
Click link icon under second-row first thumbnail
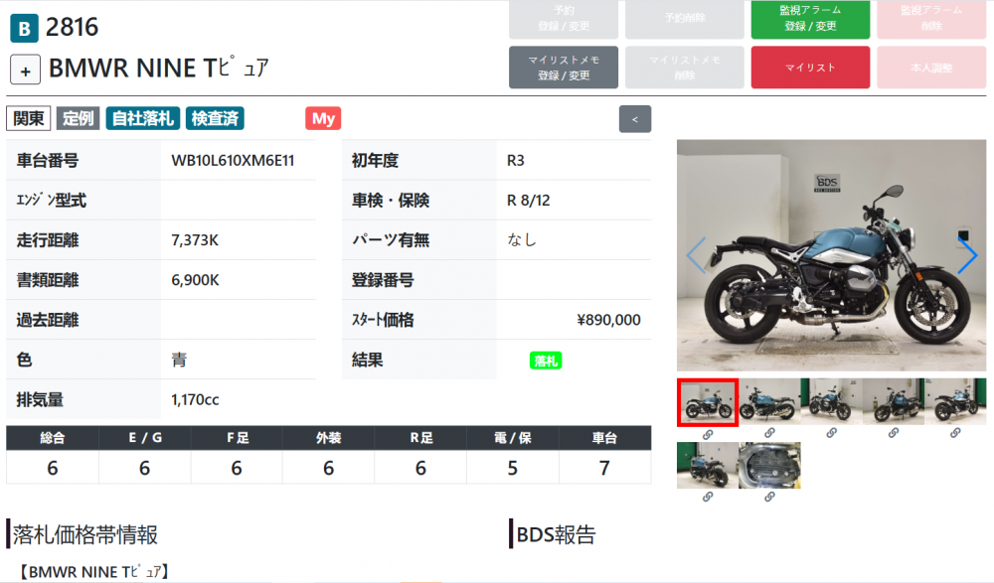pyautogui.click(x=708, y=497)
